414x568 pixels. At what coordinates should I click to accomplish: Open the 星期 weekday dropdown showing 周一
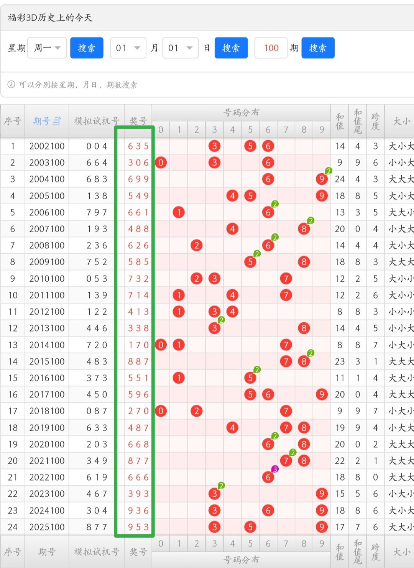click(47, 48)
